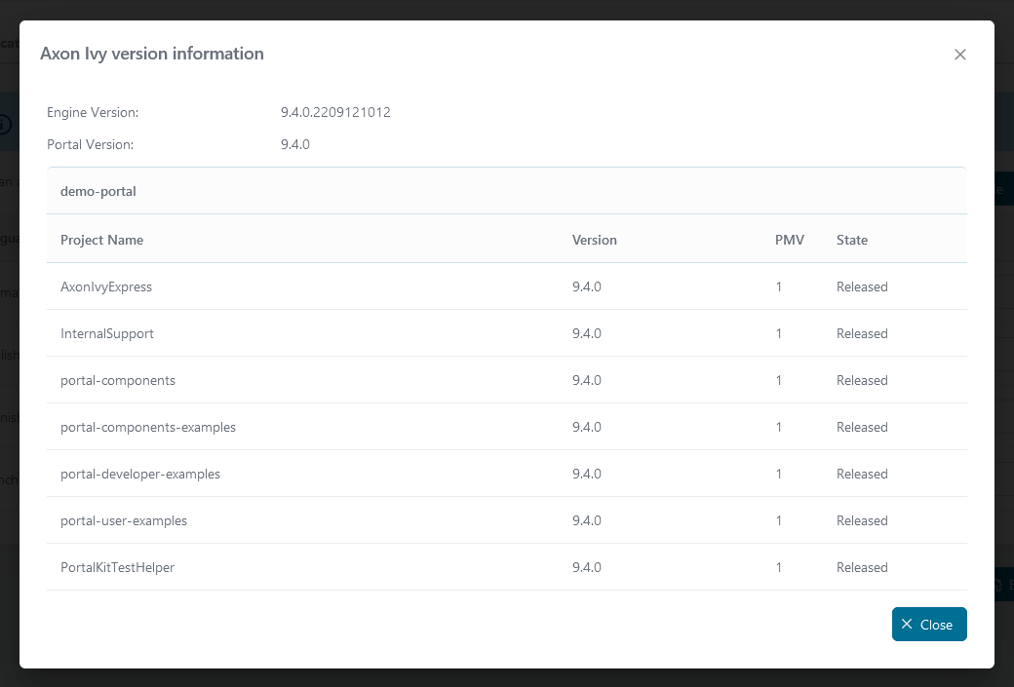1014x687 pixels.
Task: Click InternalSupport Released state cell
Action: (862, 333)
